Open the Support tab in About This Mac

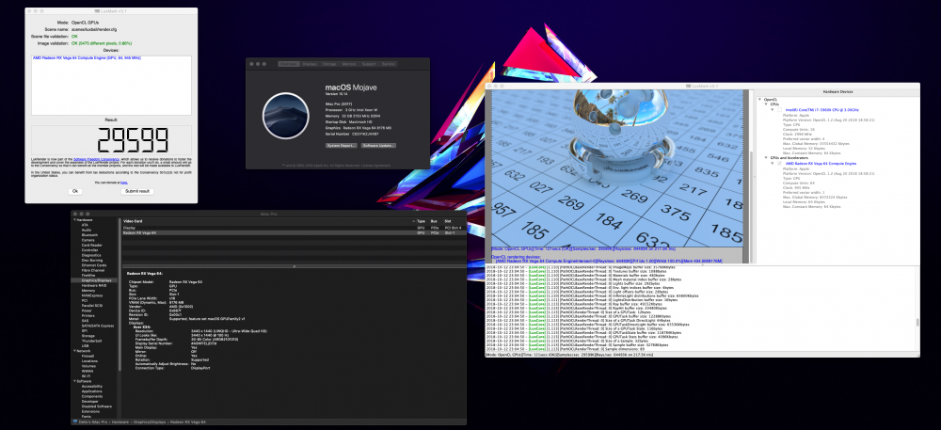[x=369, y=64]
